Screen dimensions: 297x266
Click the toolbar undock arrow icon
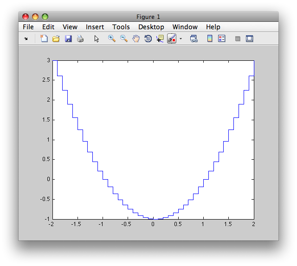(26, 39)
